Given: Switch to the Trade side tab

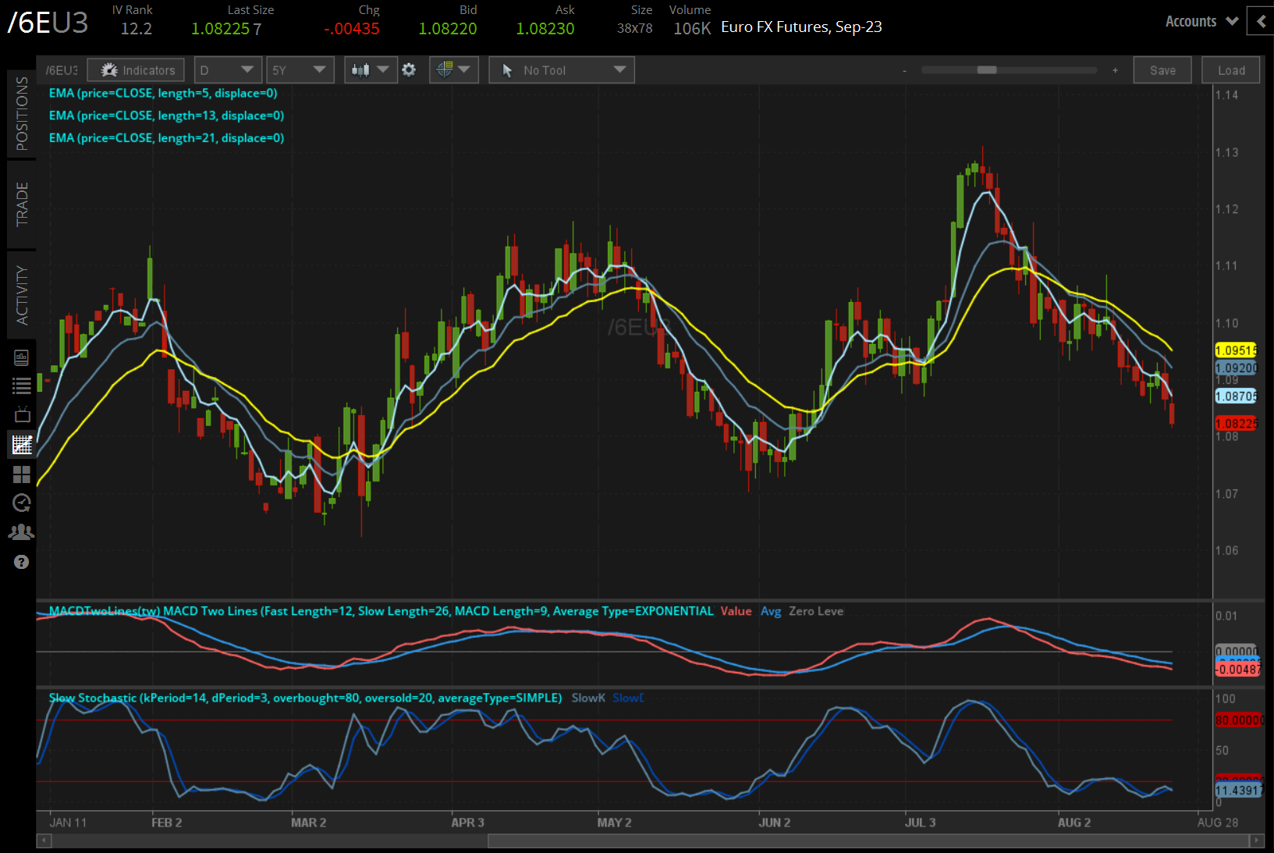Looking at the screenshot, I should (x=22, y=204).
